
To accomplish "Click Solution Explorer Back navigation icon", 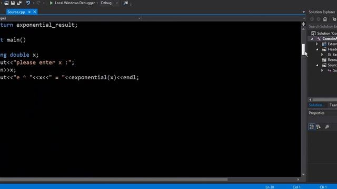I will pos(312,19).
